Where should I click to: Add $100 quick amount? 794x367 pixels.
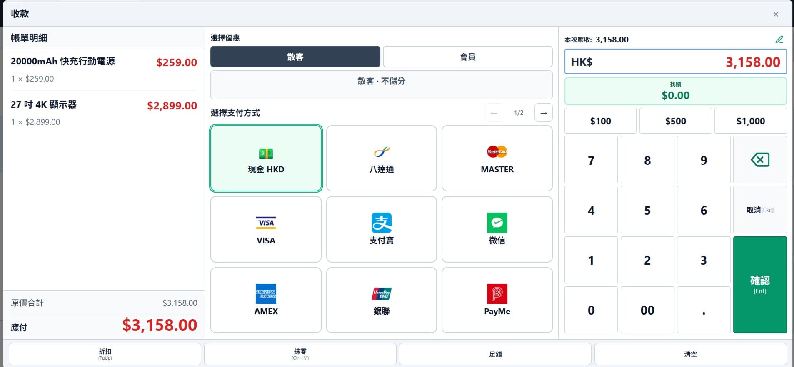point(600,121)
